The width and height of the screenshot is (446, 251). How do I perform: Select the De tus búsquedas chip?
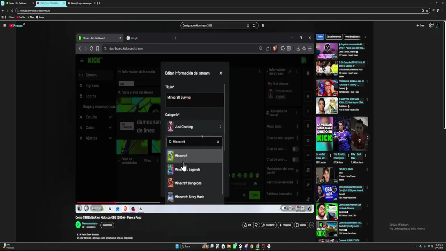point(334,37)
